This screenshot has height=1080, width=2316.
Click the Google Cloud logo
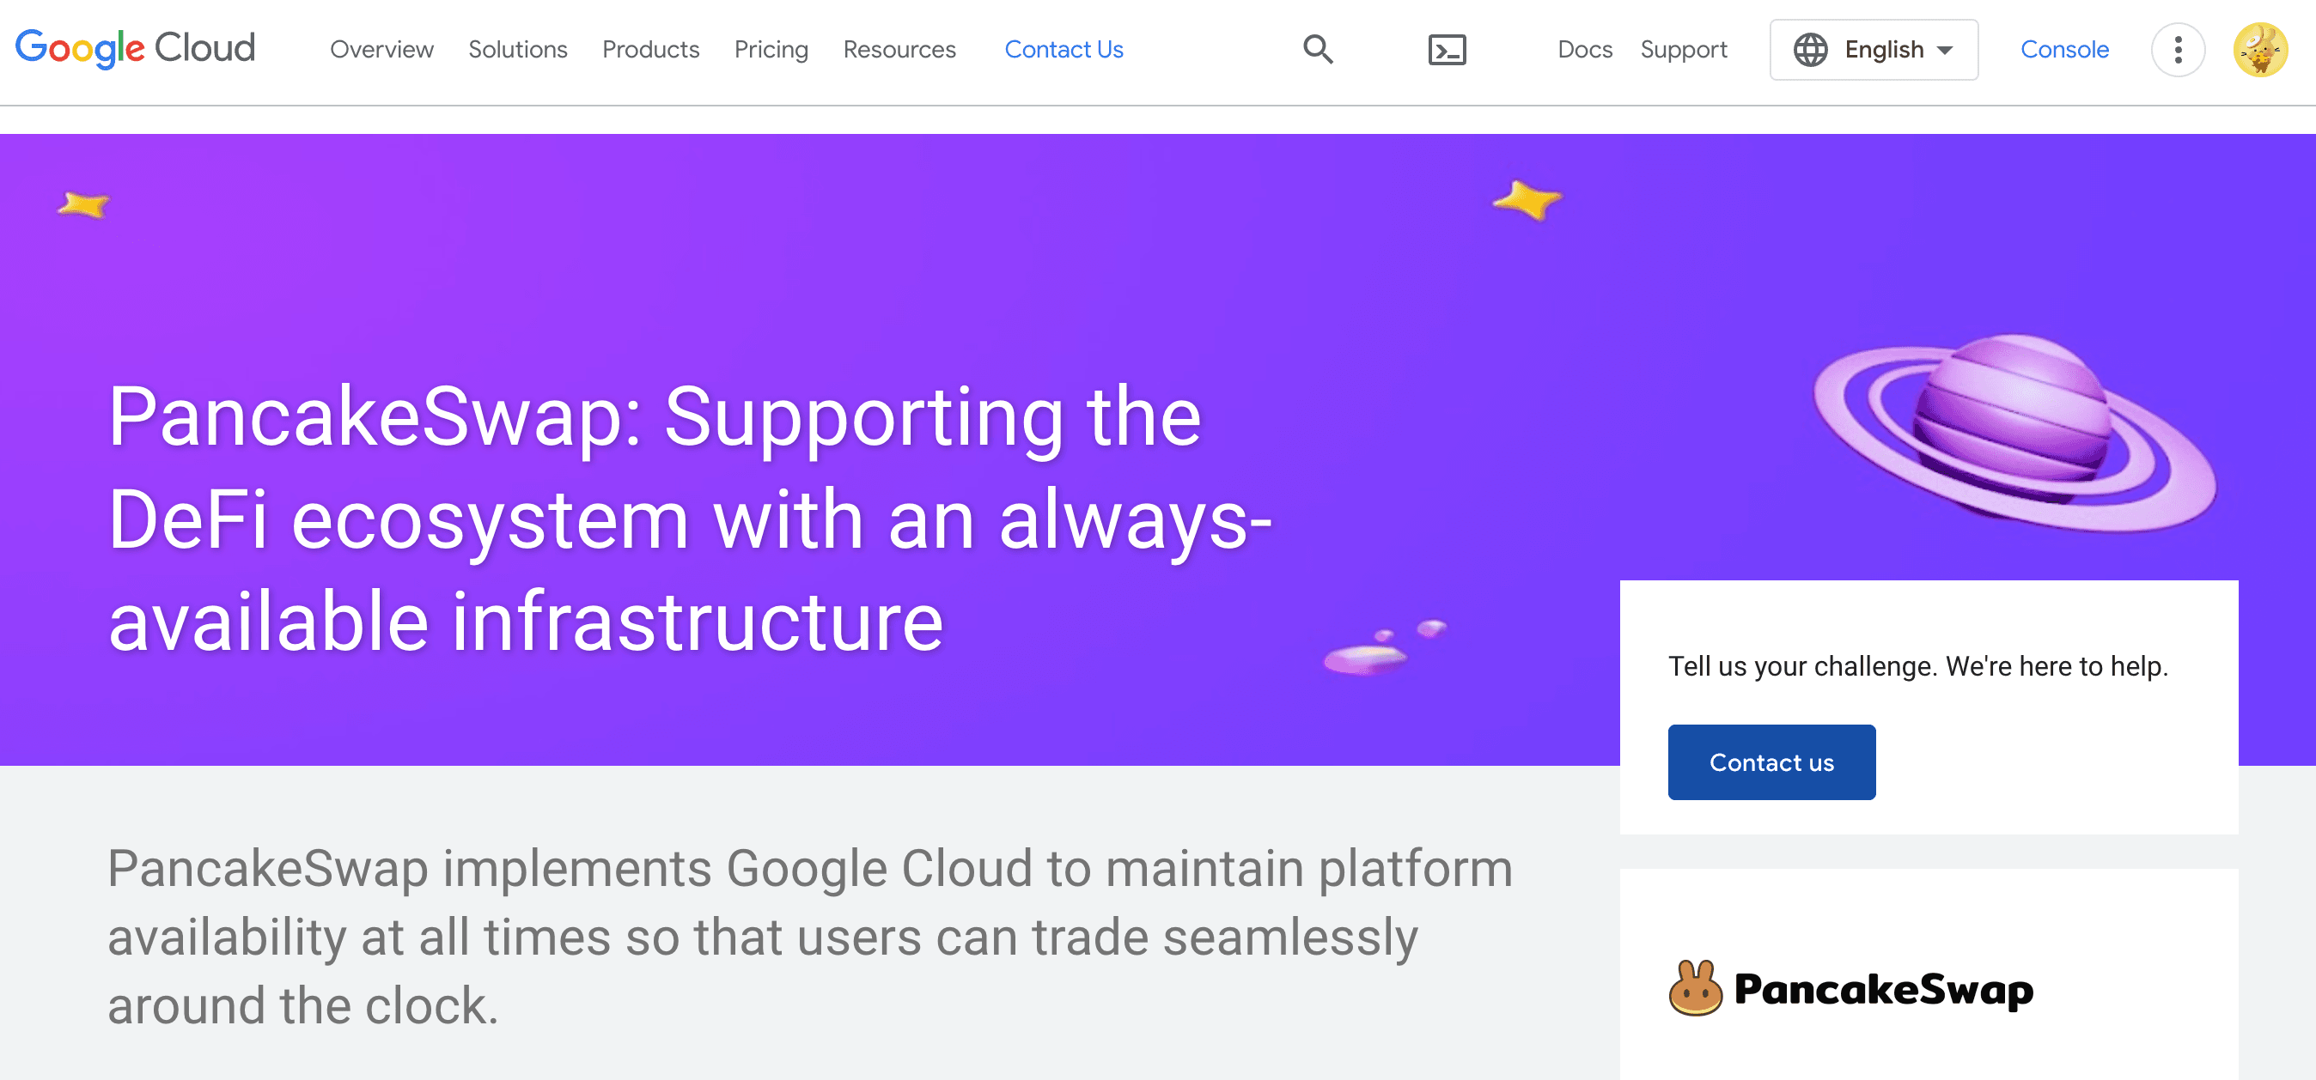point(136,49)
